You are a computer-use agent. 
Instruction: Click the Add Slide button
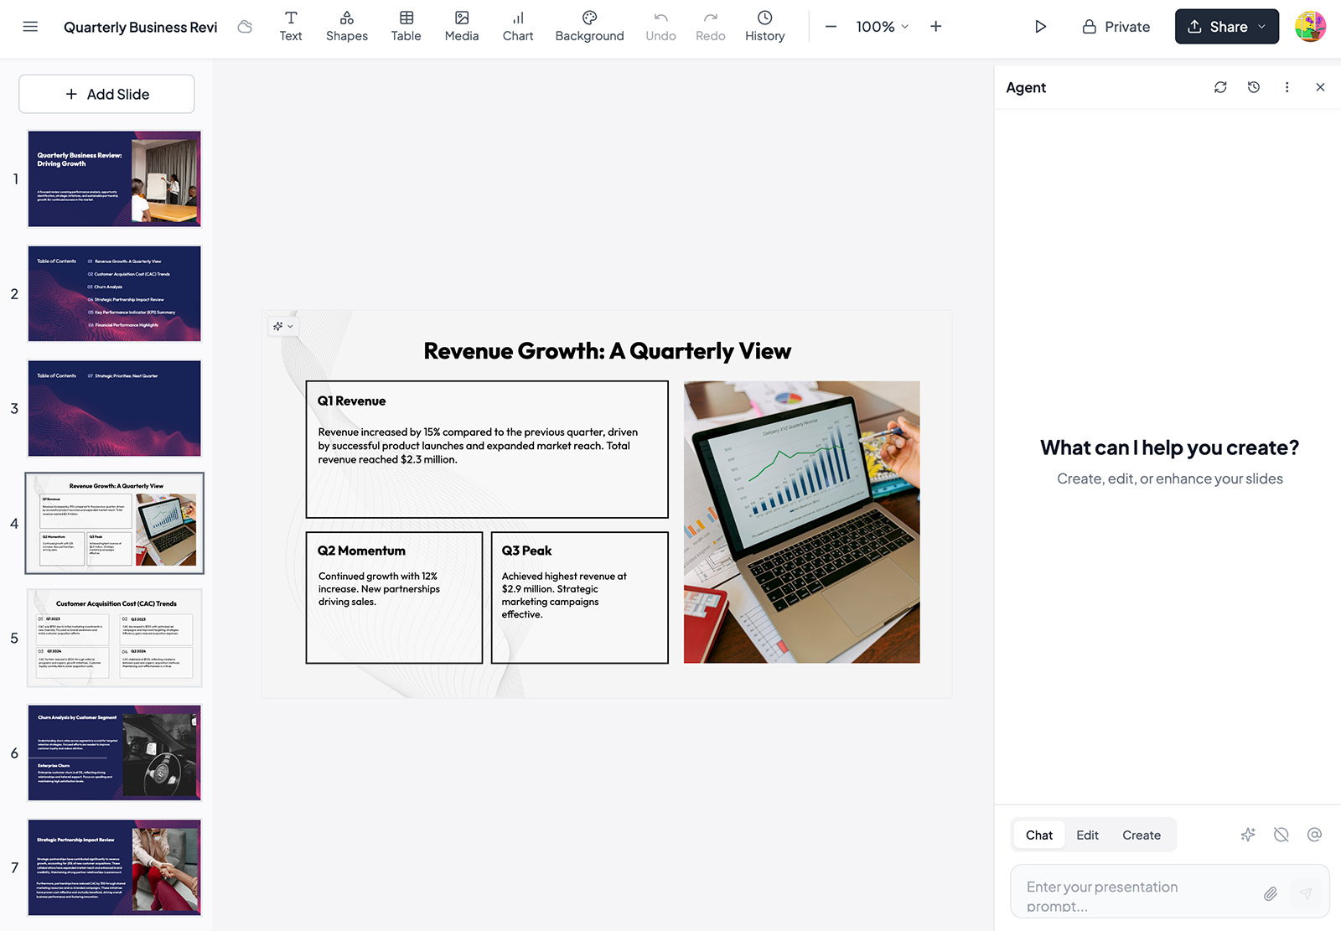pos(106,94)
